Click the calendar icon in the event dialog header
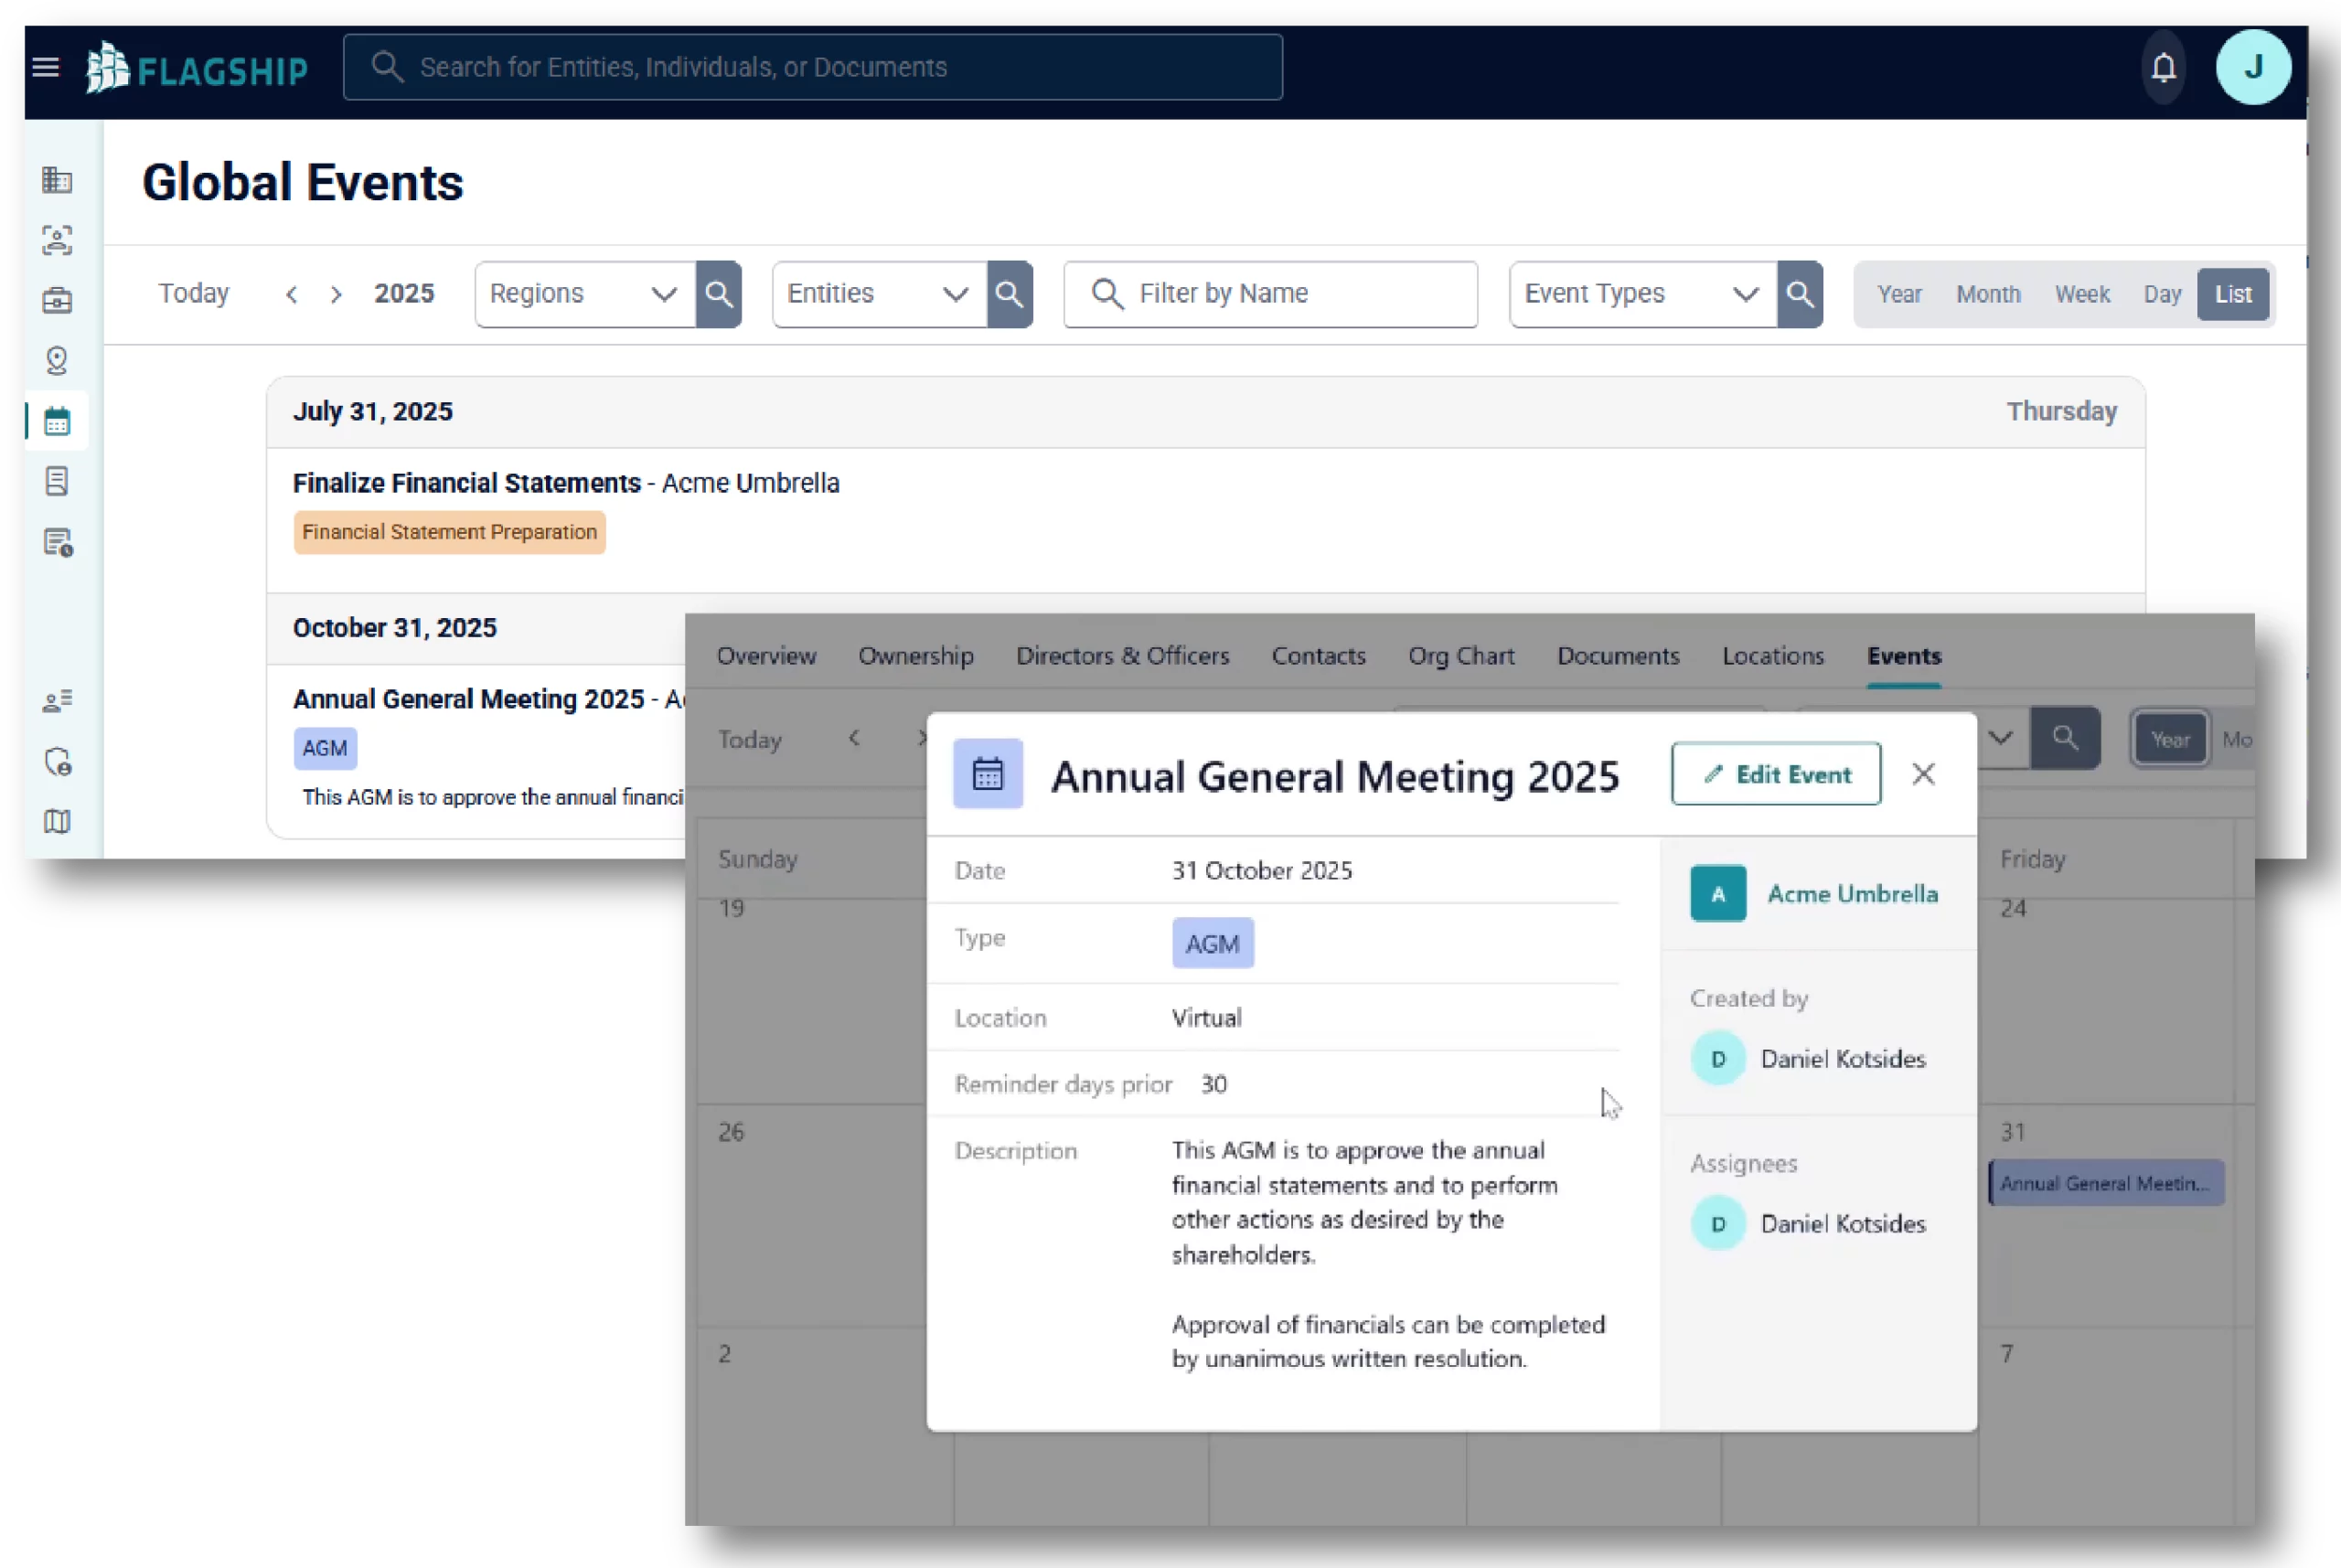Screen dimensions: 2341x1568 [x=988, y=774]
